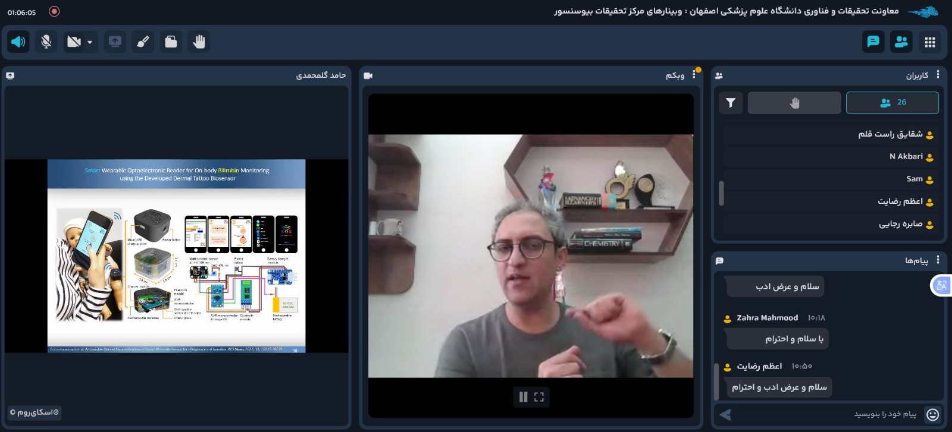Toggle the speaker audio icon
Screen dimensions: 952x432
[x=18, y=42]
